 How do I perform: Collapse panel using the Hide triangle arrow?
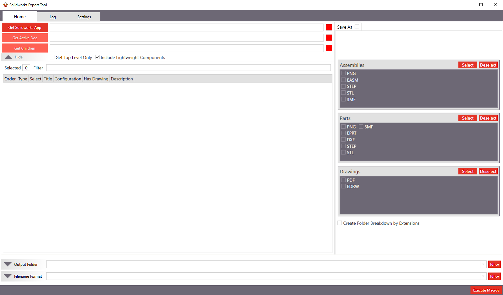8,57
